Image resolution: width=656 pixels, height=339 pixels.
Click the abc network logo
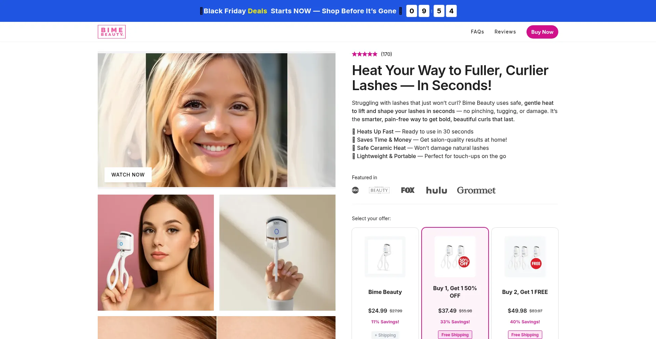click(355, 190)
